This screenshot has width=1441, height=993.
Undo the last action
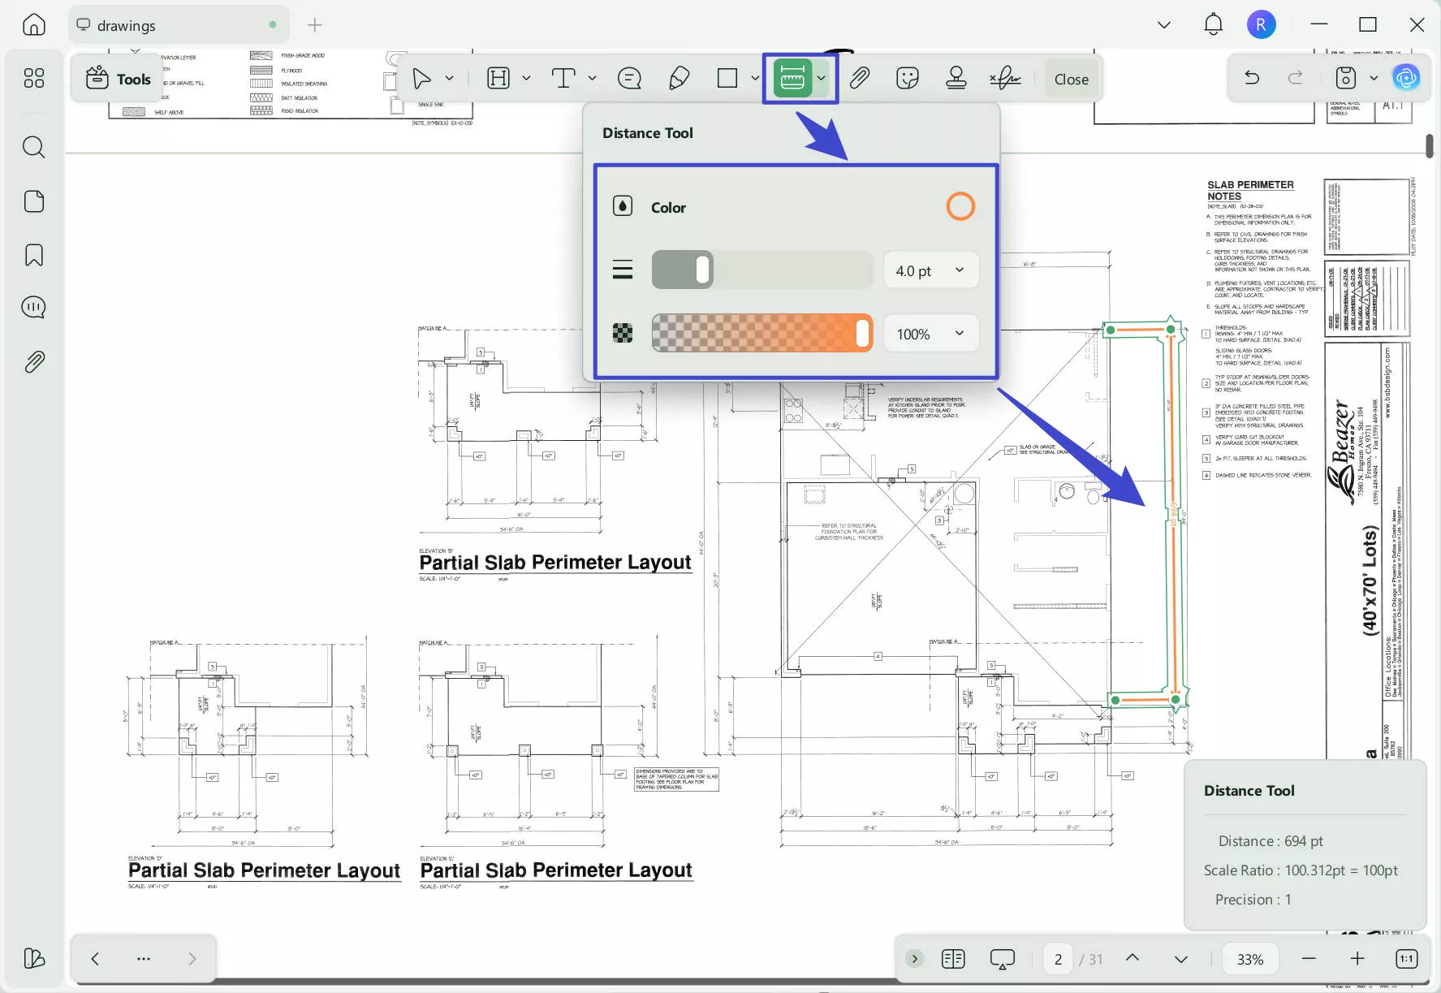pyautogui.click(x=1252, y=77)
